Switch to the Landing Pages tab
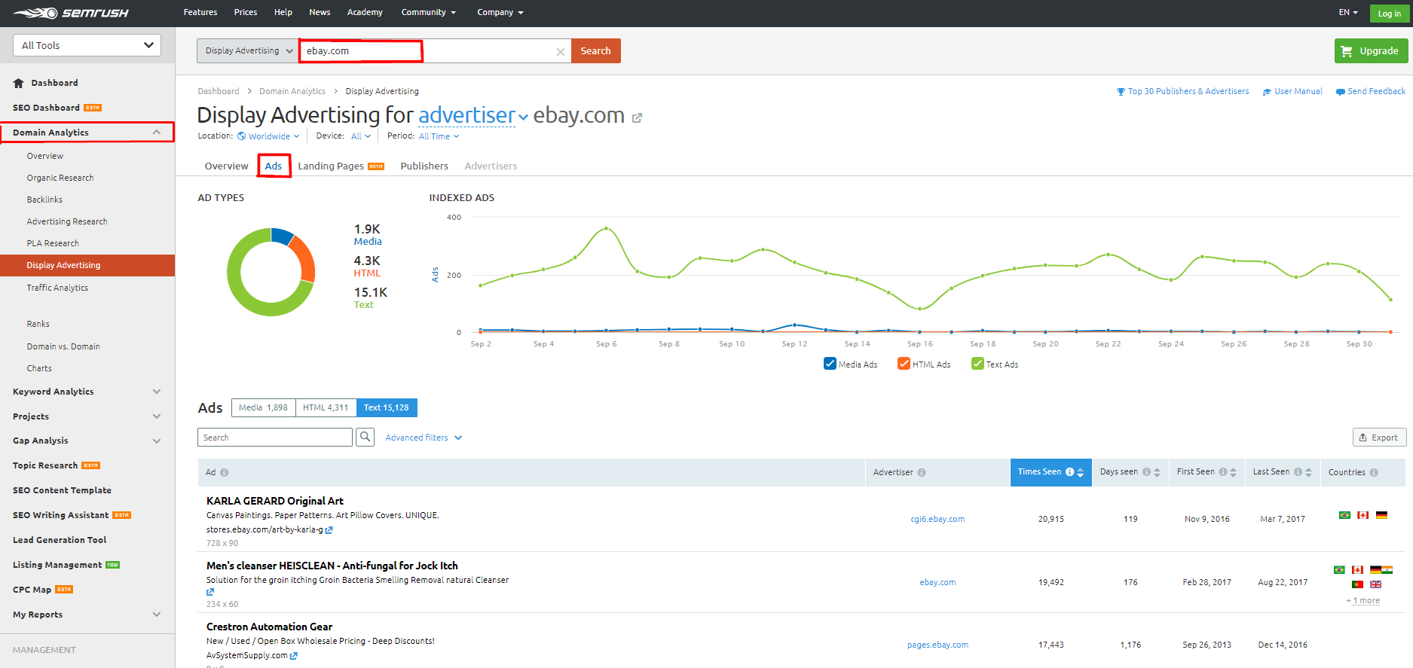The image size is (1413, 668). click(x=341, y=166)
